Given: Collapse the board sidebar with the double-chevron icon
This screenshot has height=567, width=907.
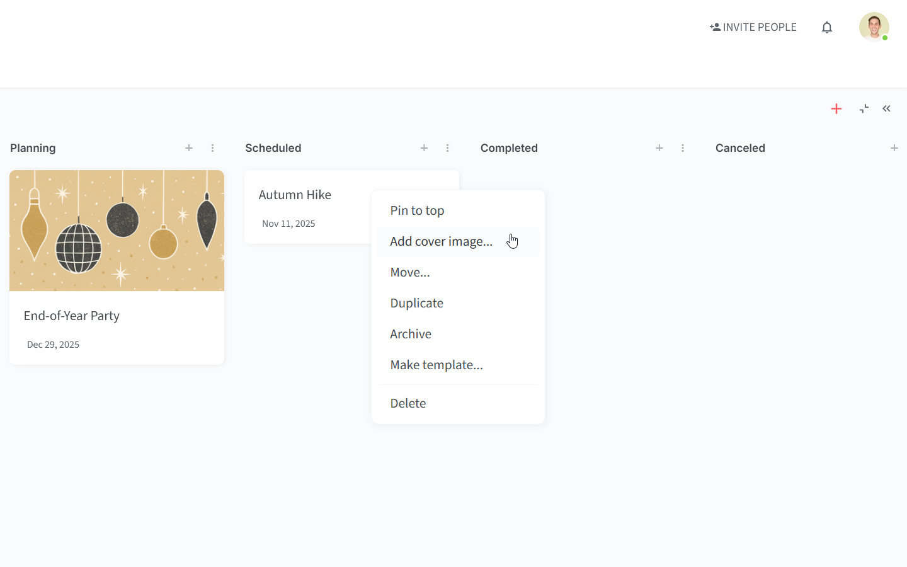Looking at the screenshot, I should (x=886, y=108).
